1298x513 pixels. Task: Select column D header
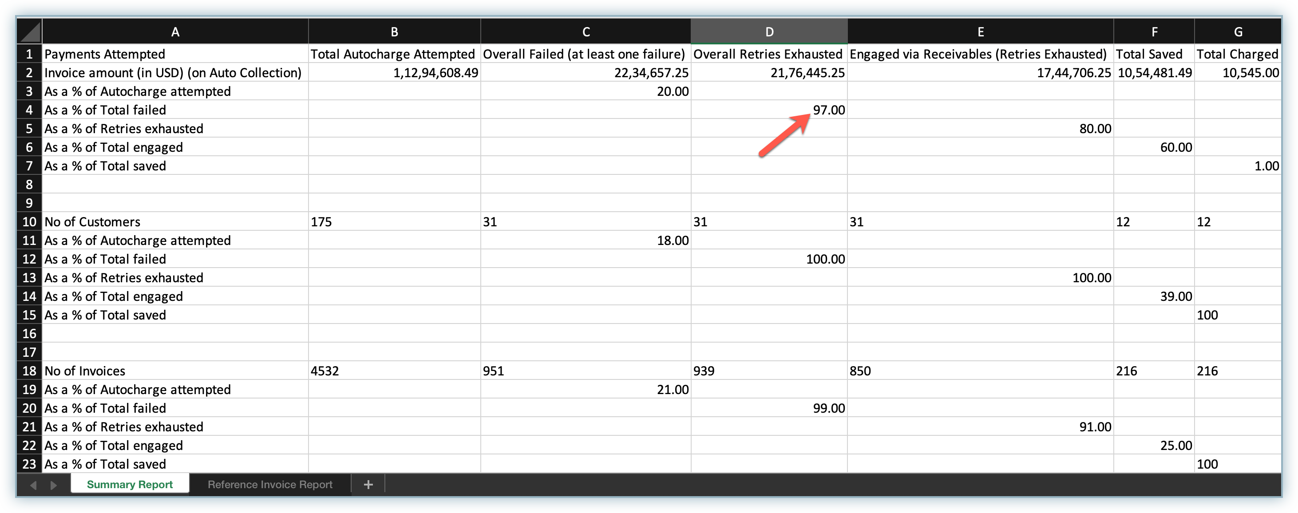click(x=769, y=32)
